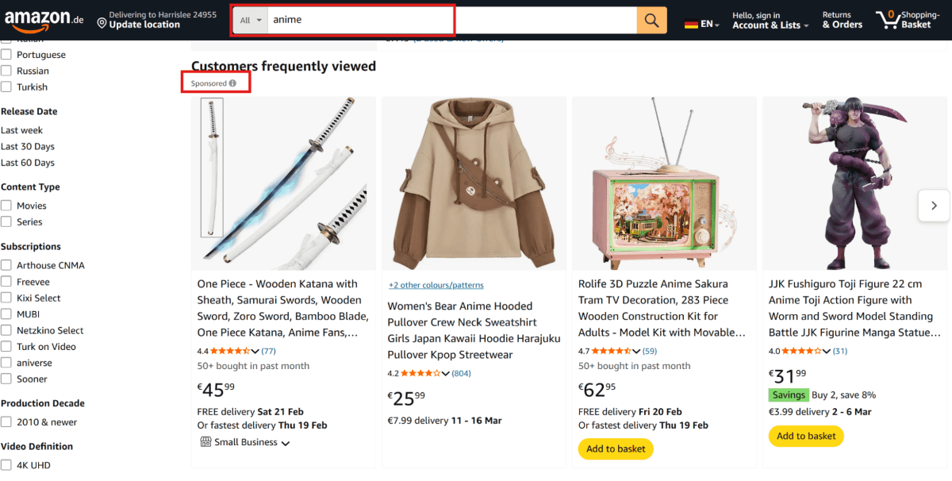Open Returns & Orders
This screenshot has height=481, width=952.
point(842,20)
